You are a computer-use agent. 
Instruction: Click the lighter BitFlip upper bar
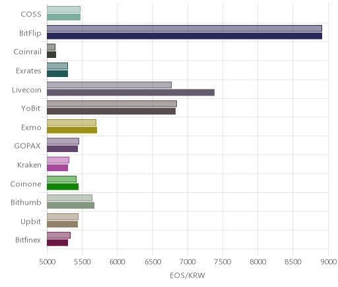[184, 28]
